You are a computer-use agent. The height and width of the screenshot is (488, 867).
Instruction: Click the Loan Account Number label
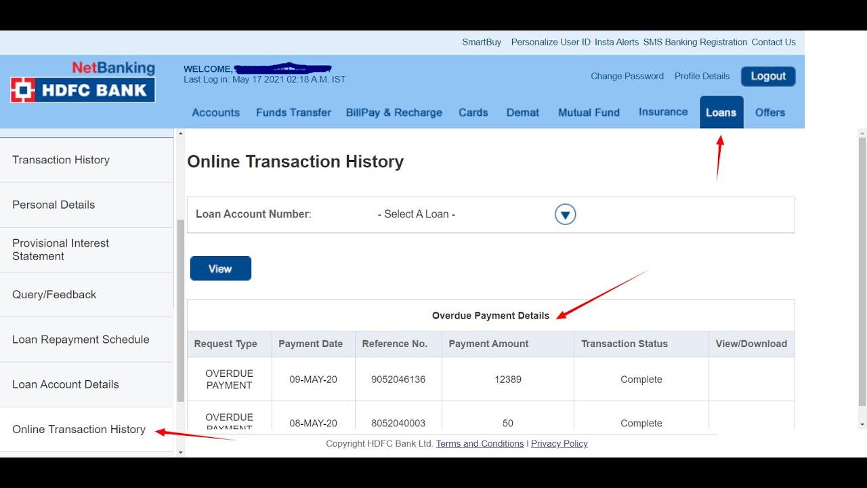[253, 214]
